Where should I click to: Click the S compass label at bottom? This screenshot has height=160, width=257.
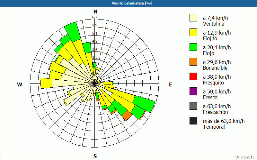(95, 156)
